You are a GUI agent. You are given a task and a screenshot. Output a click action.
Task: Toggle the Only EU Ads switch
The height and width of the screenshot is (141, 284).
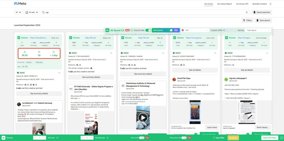[148, 30]
